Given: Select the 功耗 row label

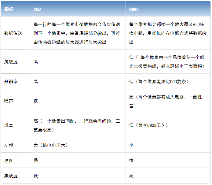Looking at the screenshot, I should (9, 145).
